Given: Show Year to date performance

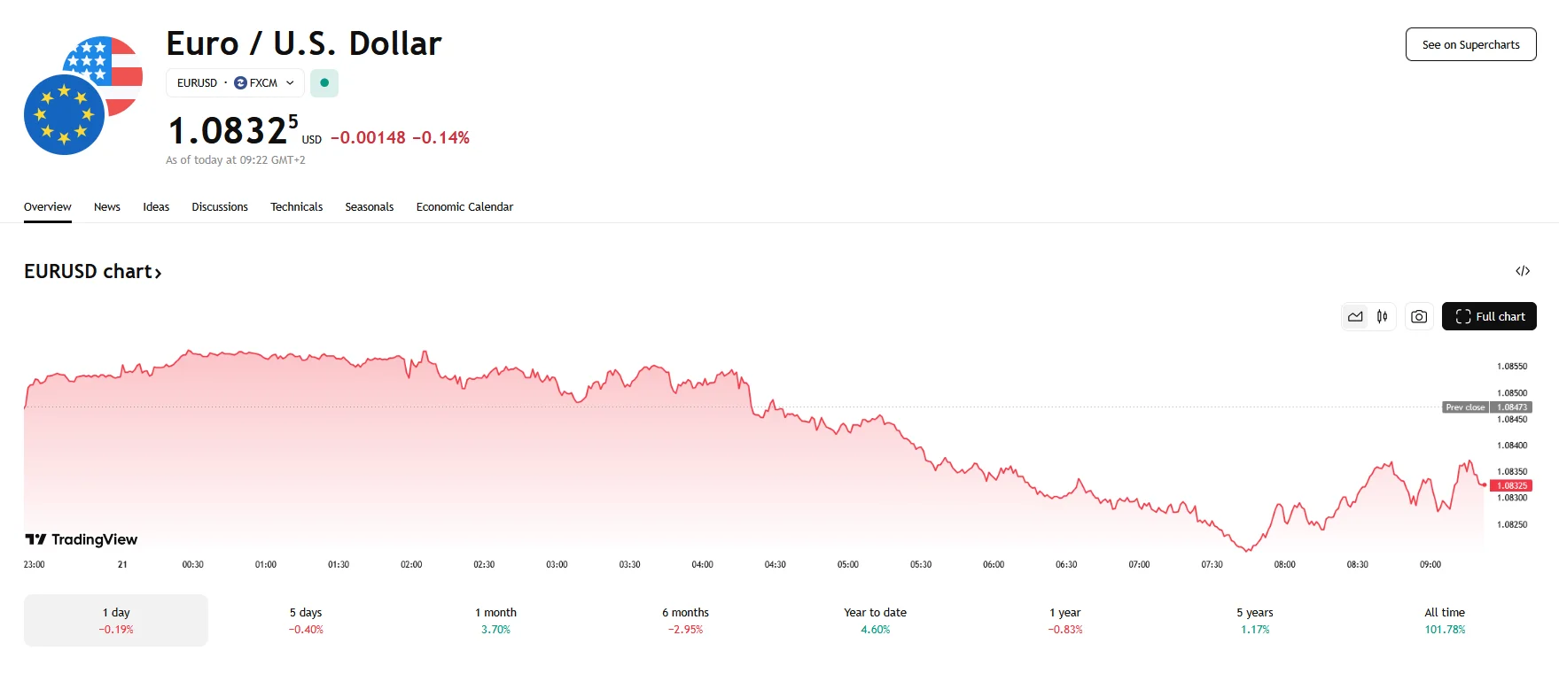Looking at the screenshot, I should (875, 620).
